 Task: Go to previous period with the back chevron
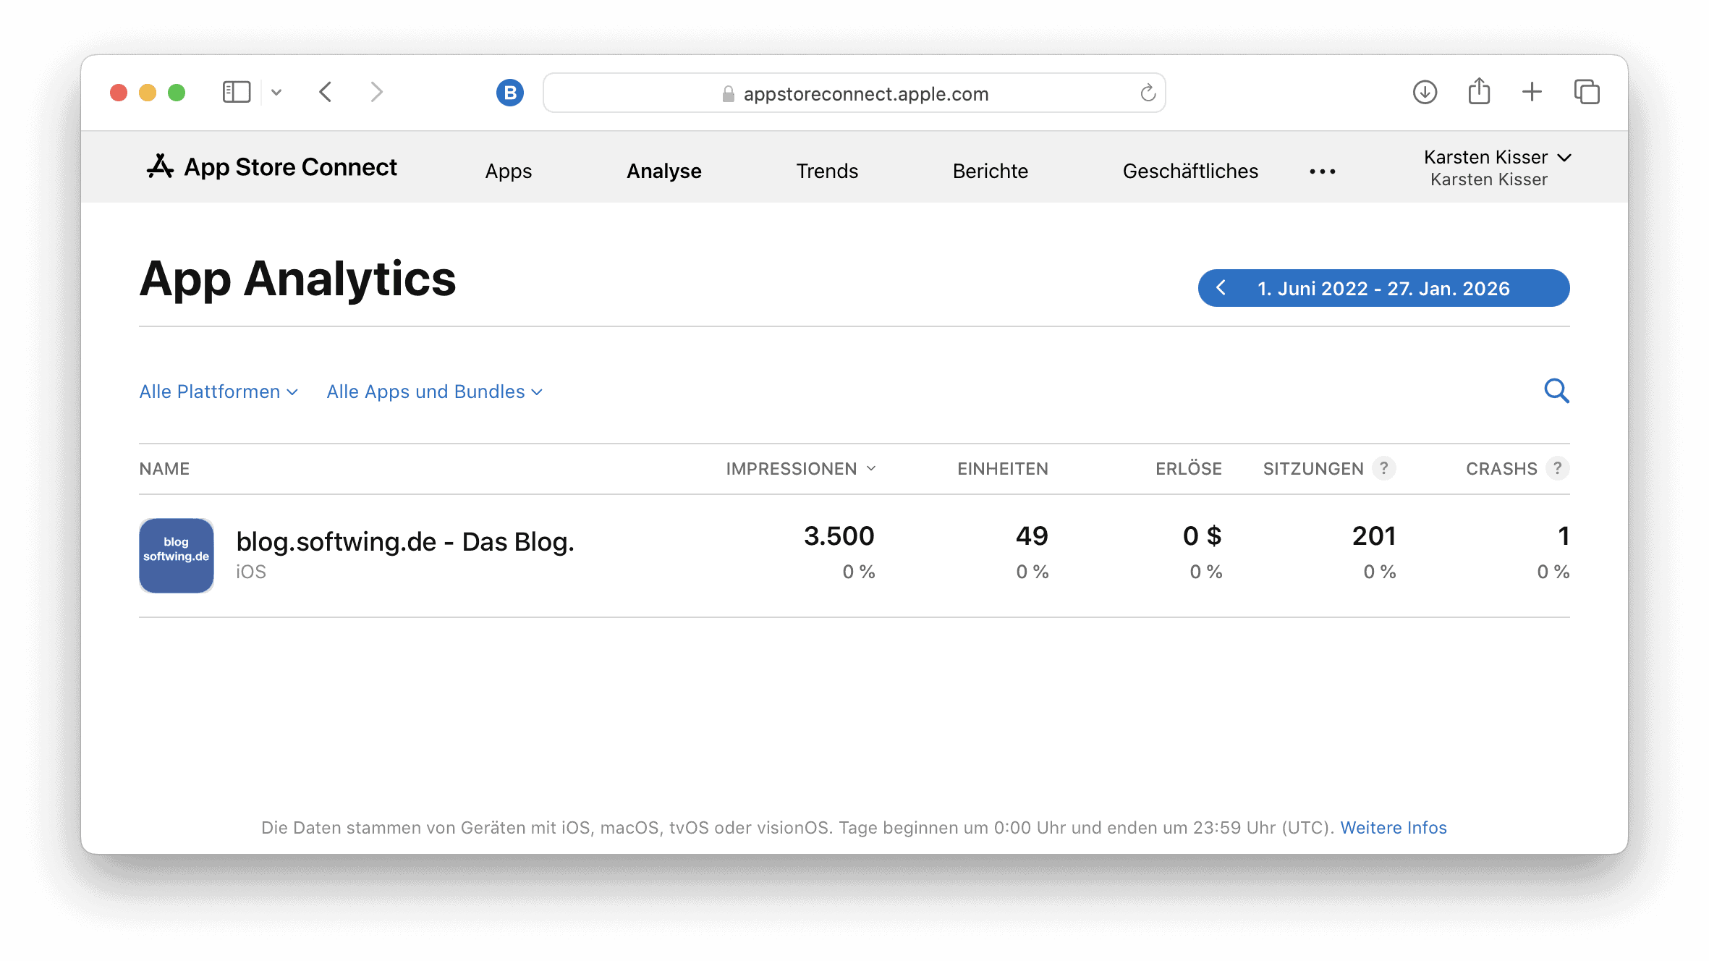[1221, 287]
